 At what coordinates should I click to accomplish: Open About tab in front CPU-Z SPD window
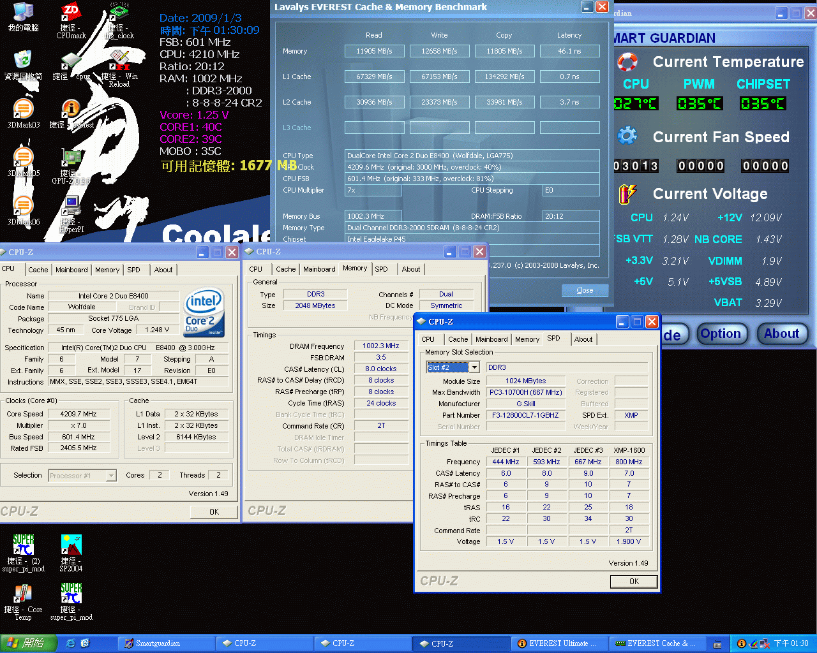coord(583,339)
